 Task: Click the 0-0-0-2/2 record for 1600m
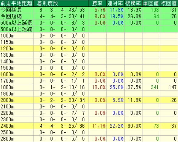click(62, 74)
